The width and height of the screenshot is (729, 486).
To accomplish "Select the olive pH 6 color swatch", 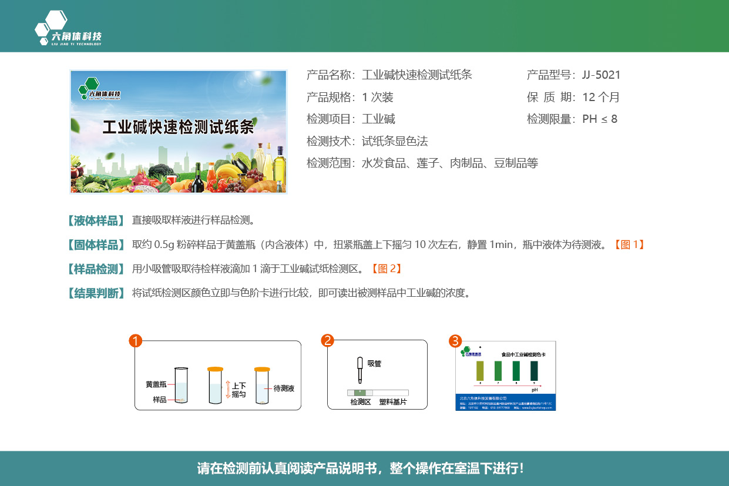I will 480,371.
